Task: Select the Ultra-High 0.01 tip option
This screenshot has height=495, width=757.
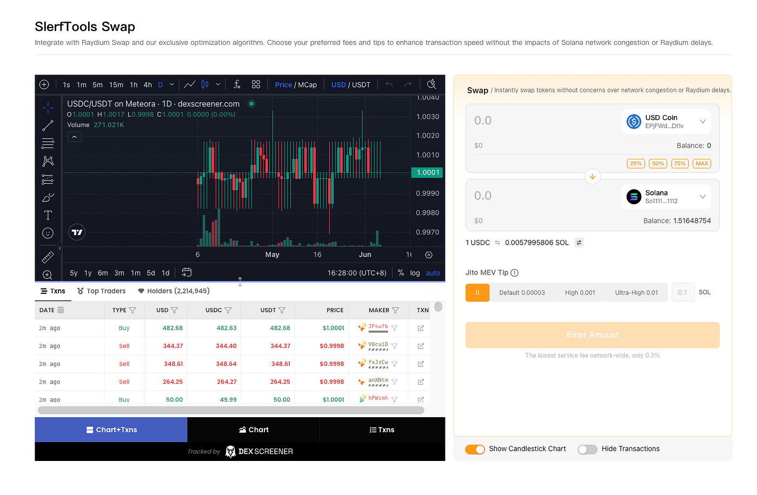Action: pyautogui.click(x=636, y=293)
